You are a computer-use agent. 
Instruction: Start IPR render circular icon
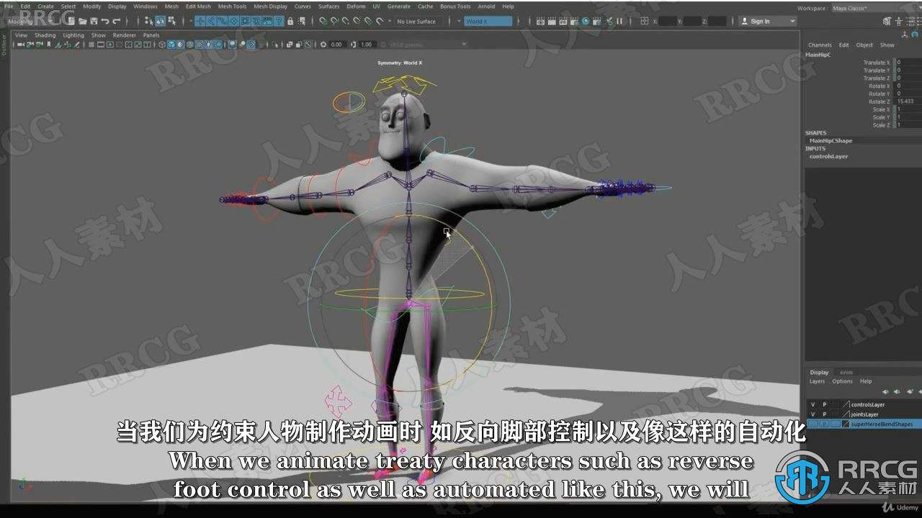point(586,21)
